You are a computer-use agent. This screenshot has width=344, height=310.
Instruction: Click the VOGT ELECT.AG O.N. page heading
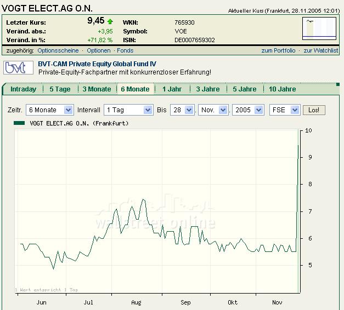coord(47,8)
